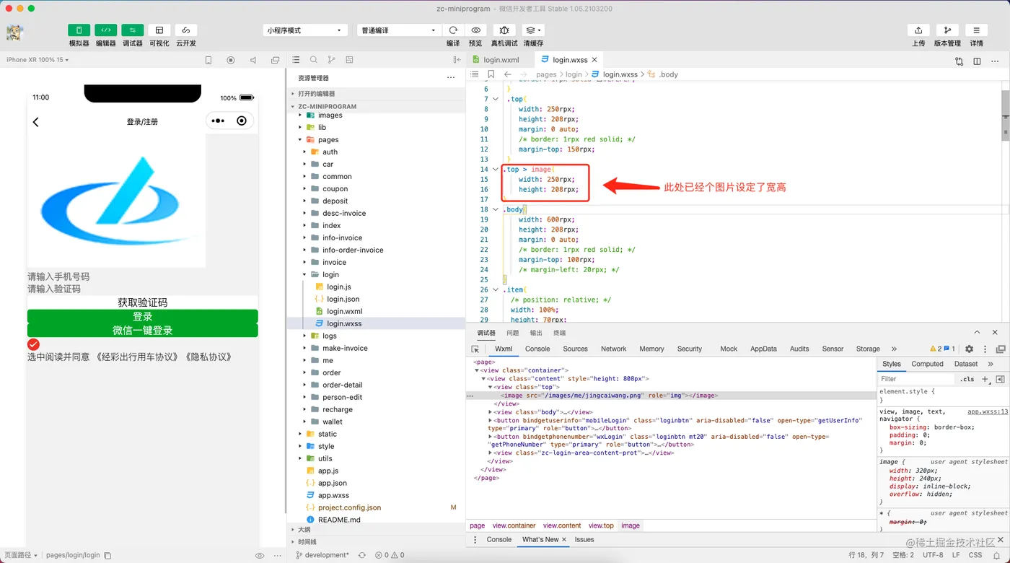This screenshot has height=563, width=1010.
Task: Click the styles Filter input field
Action: pyautogui.click(x=916, y=378)
